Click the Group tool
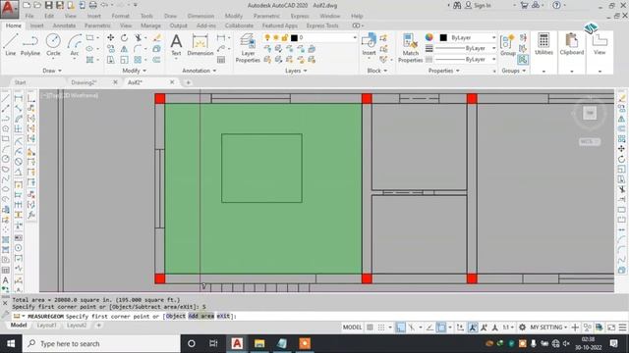 508,44
